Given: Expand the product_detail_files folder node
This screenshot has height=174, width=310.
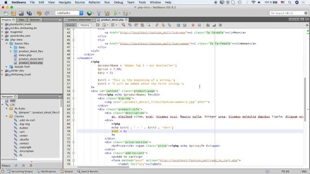Looking at the screenshot, I should [11, 51].
